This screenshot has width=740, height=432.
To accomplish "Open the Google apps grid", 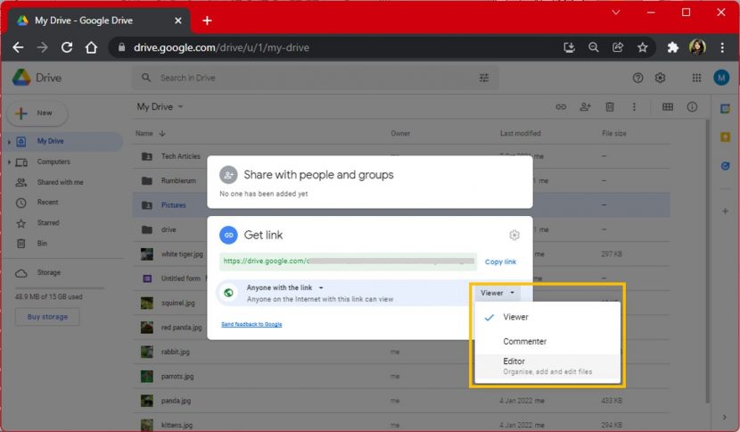I will point(696,78).
